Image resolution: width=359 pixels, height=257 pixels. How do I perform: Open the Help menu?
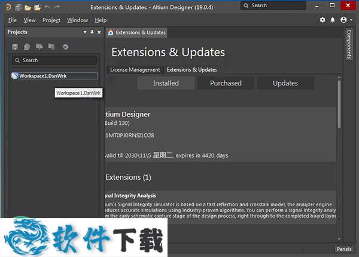101,20
